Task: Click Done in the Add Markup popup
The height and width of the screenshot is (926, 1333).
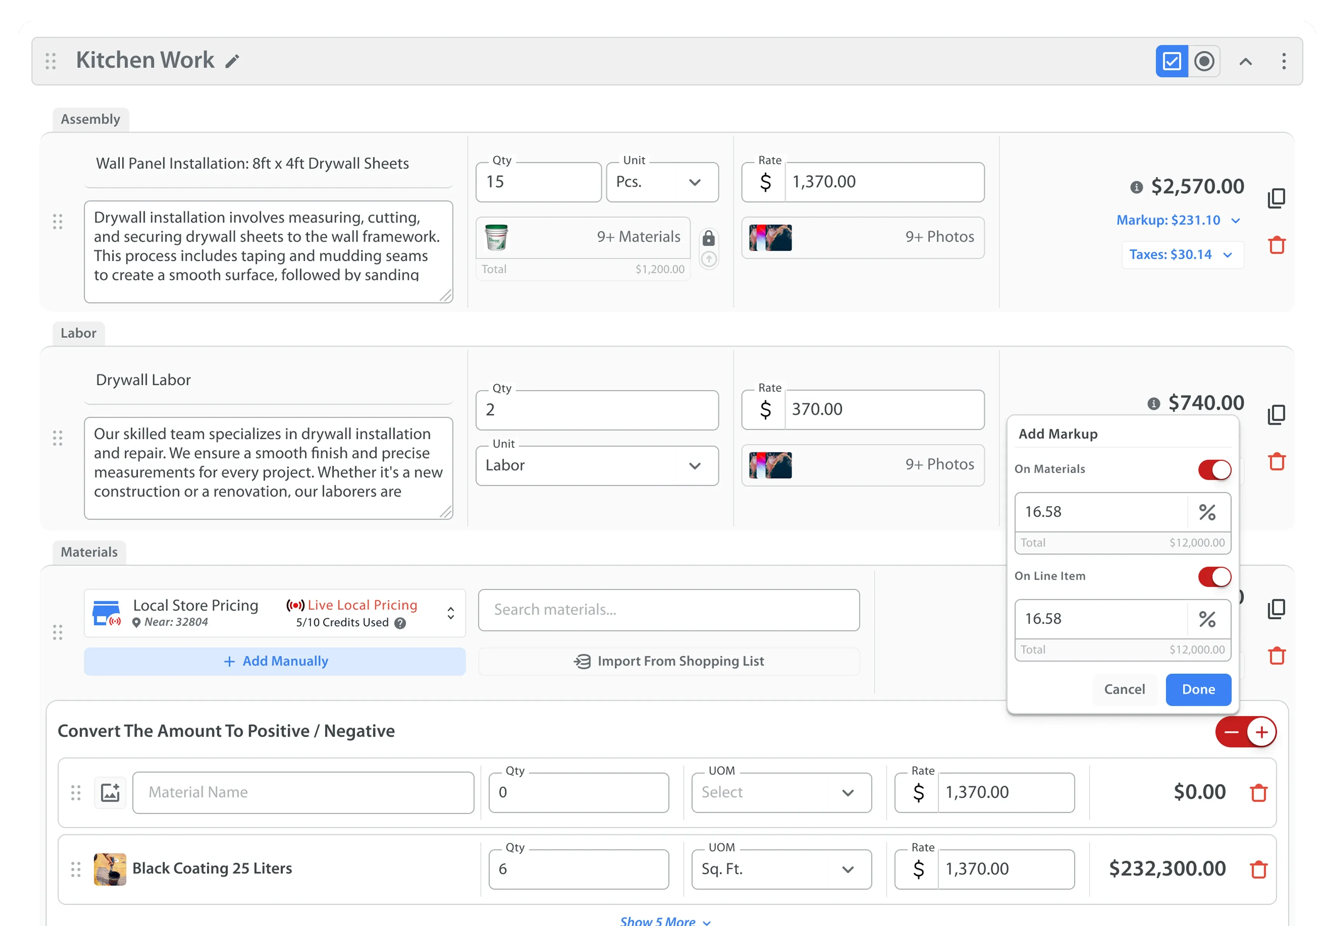Action: [1198, 689]
